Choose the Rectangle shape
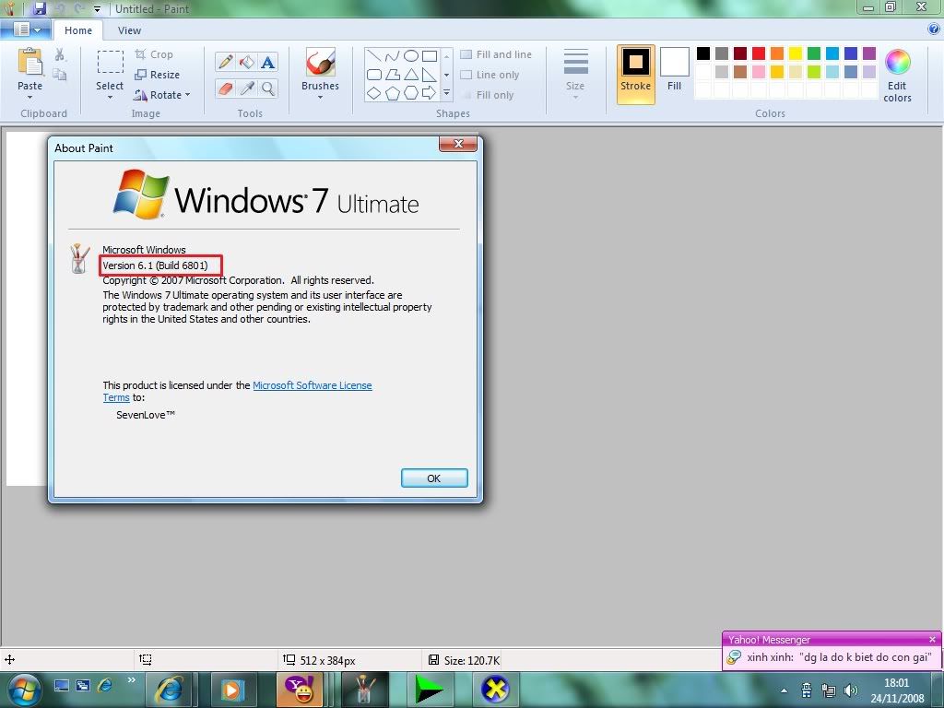944x708 pixels. pyautogui.click(x=430, y=56)
